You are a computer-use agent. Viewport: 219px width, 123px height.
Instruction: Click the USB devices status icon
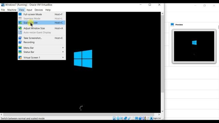(129, 118)
